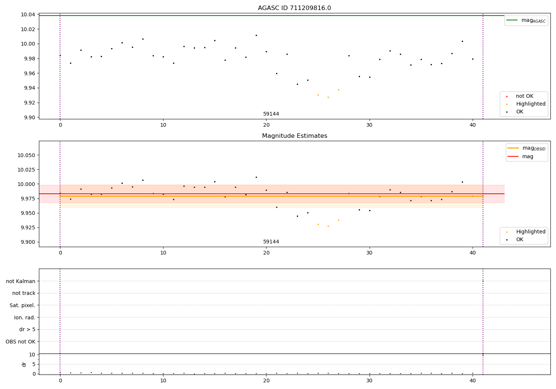Click the "Magnitude Estimates" plot title
556x389 pixels.
294,136
